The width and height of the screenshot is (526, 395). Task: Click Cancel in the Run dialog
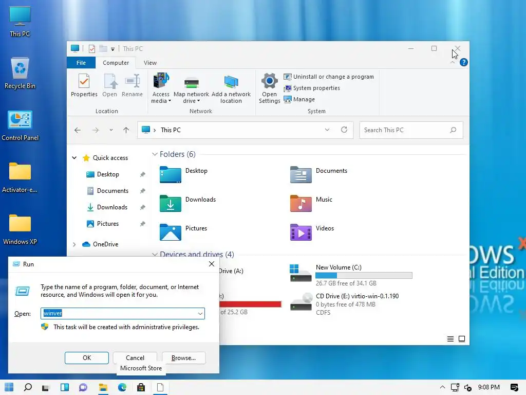[x=135, y=358]
